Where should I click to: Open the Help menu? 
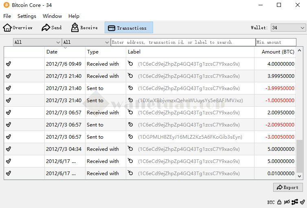pos(74,16)
